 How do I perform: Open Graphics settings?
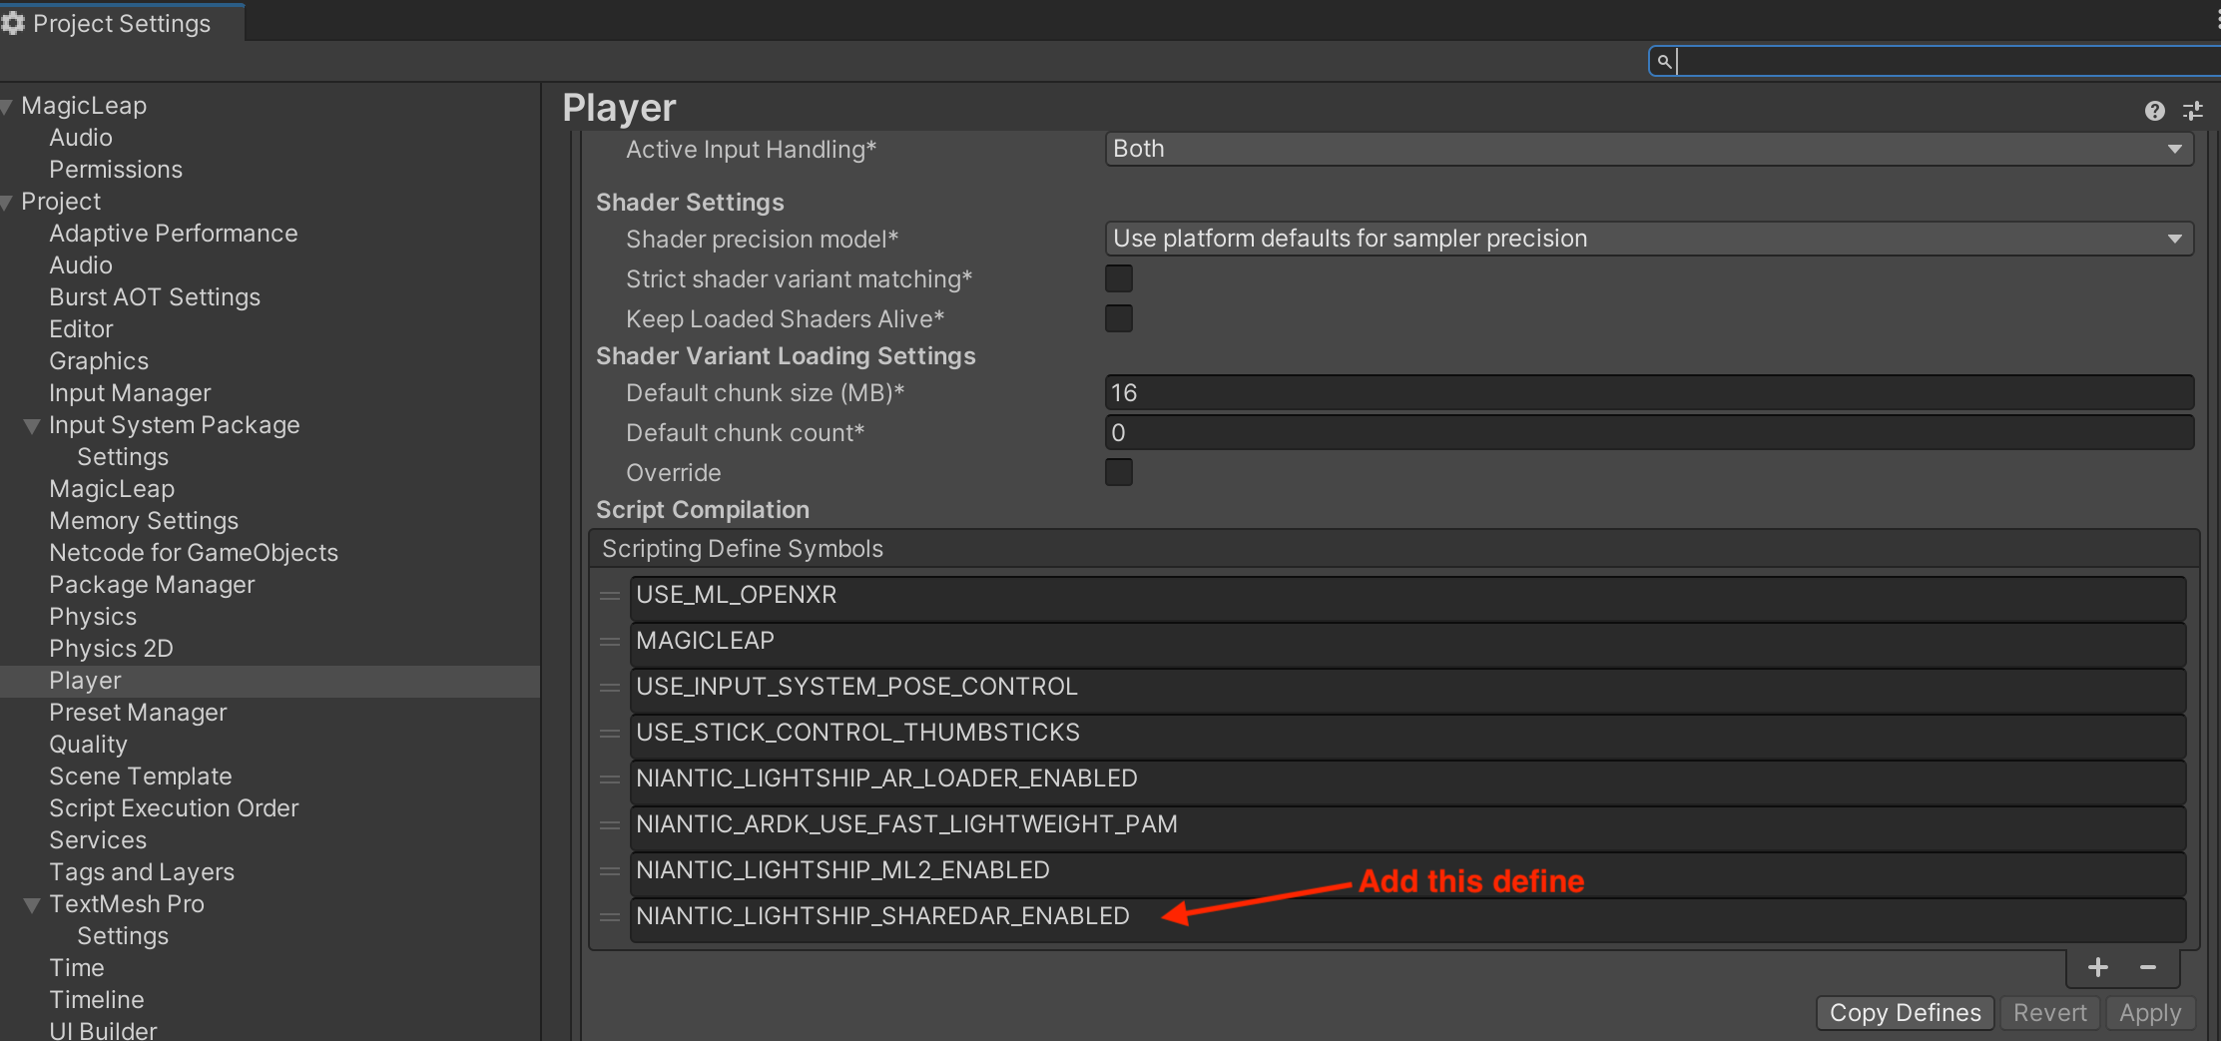[x=99, y=361]
